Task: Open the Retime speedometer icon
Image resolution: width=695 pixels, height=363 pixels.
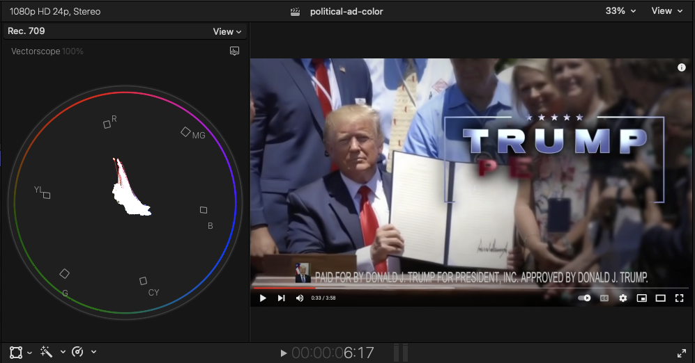Action: (78, 352)
